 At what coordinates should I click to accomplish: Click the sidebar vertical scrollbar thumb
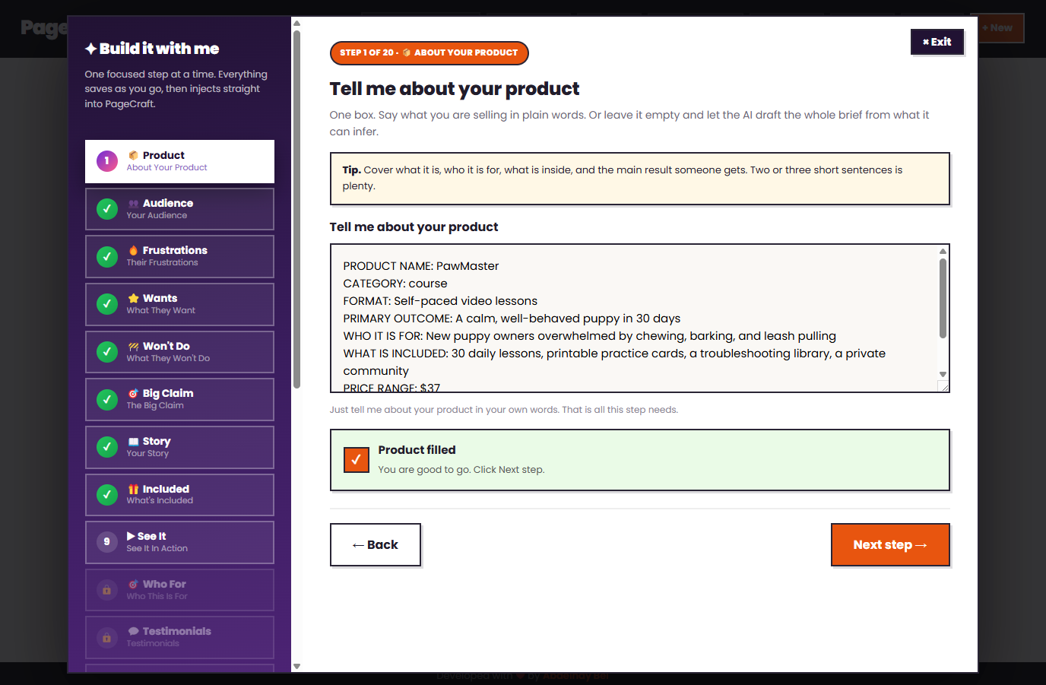tap(296, 209)
